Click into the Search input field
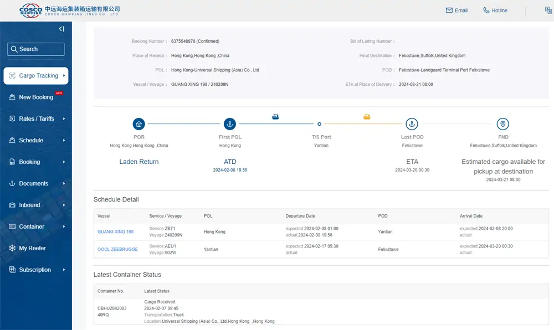 point(35,49)
